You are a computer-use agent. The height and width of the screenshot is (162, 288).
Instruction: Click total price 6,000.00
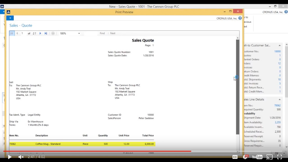point(149,144)
